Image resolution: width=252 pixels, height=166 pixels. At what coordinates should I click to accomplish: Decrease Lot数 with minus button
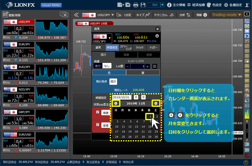pyautogui.click(x=128, y=66)
